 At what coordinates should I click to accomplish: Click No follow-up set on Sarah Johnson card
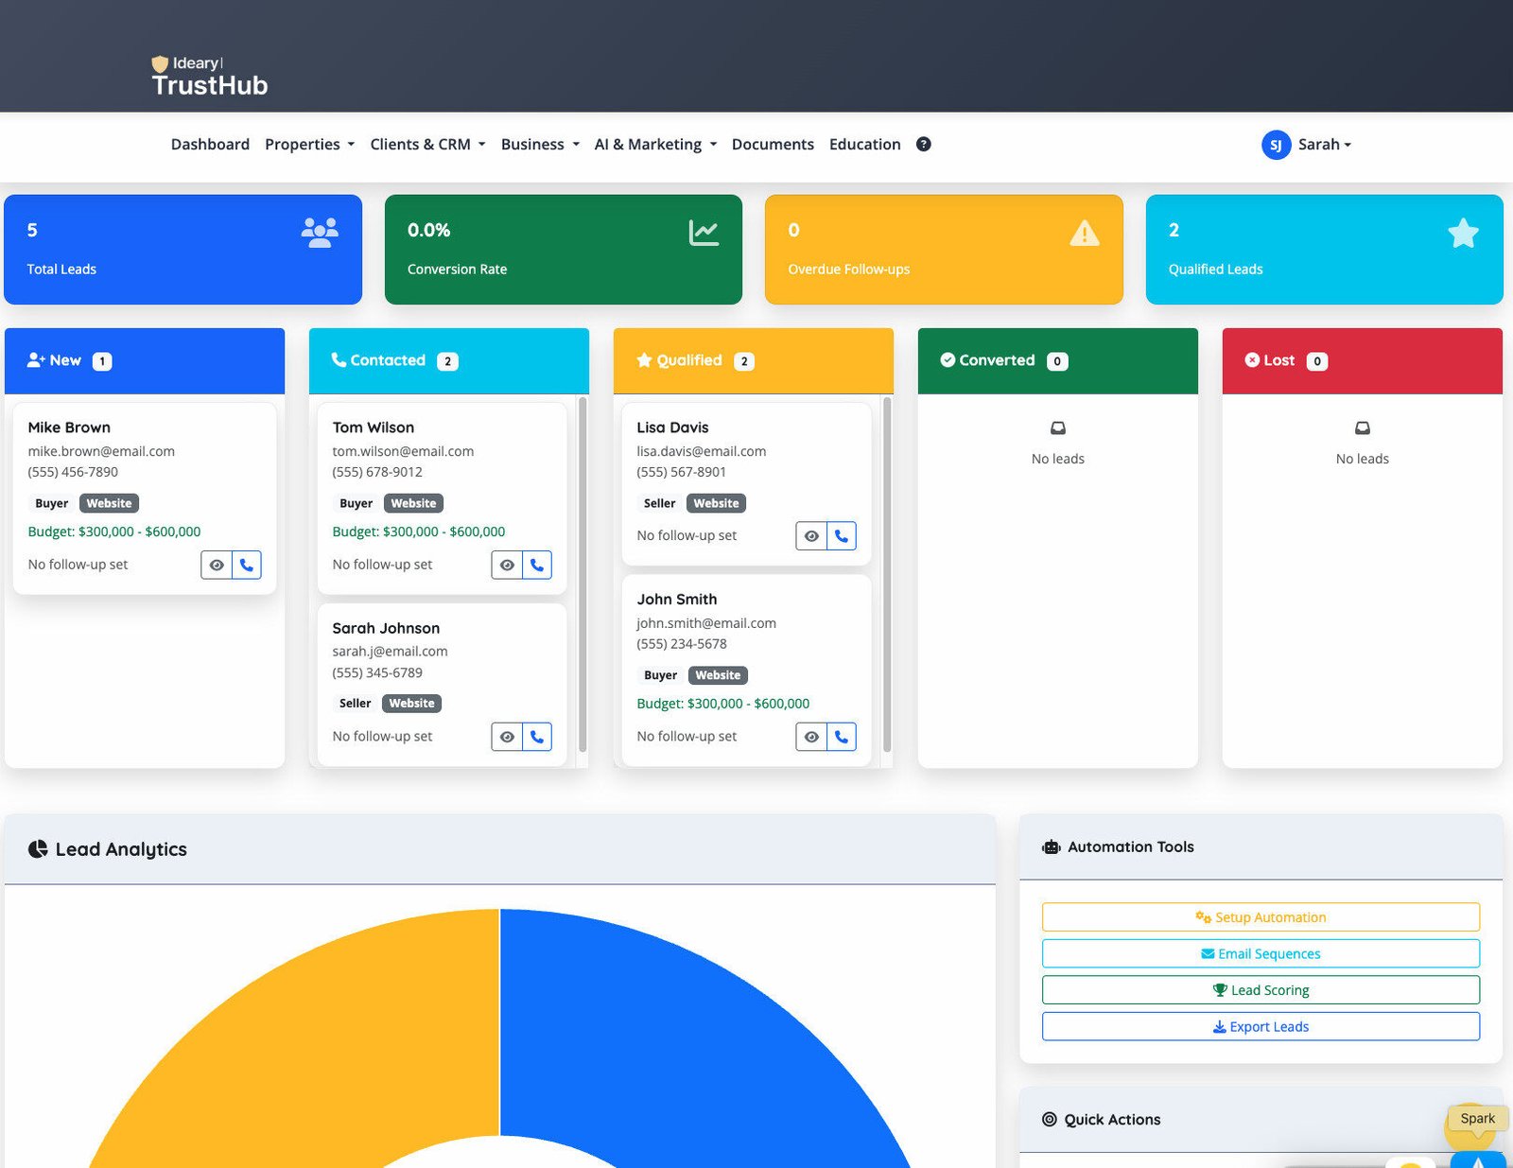(382, 737)
